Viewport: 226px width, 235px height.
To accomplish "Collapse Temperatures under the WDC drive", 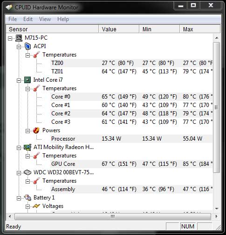I will tap(27, 181).
